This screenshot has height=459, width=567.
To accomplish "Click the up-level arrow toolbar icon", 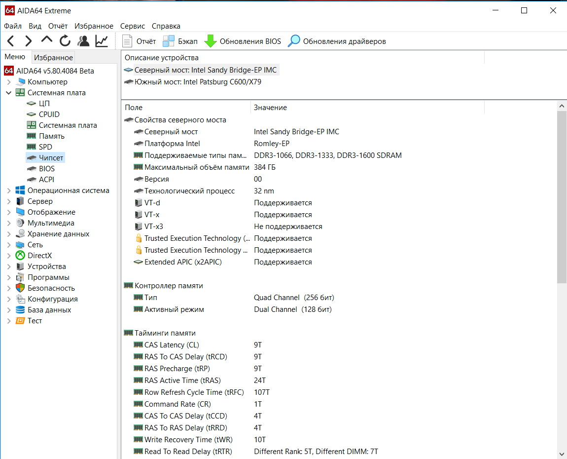I will pyautogui.click(x=47, y=40).
